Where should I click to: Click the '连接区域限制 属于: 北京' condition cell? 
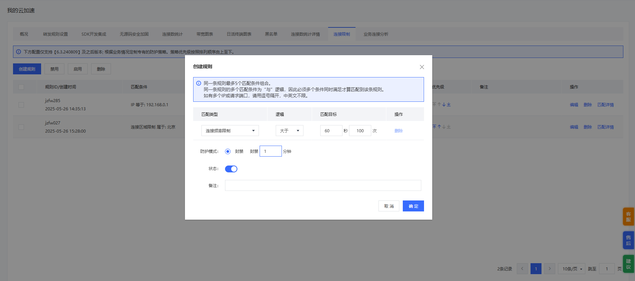[x=153, y=127]
